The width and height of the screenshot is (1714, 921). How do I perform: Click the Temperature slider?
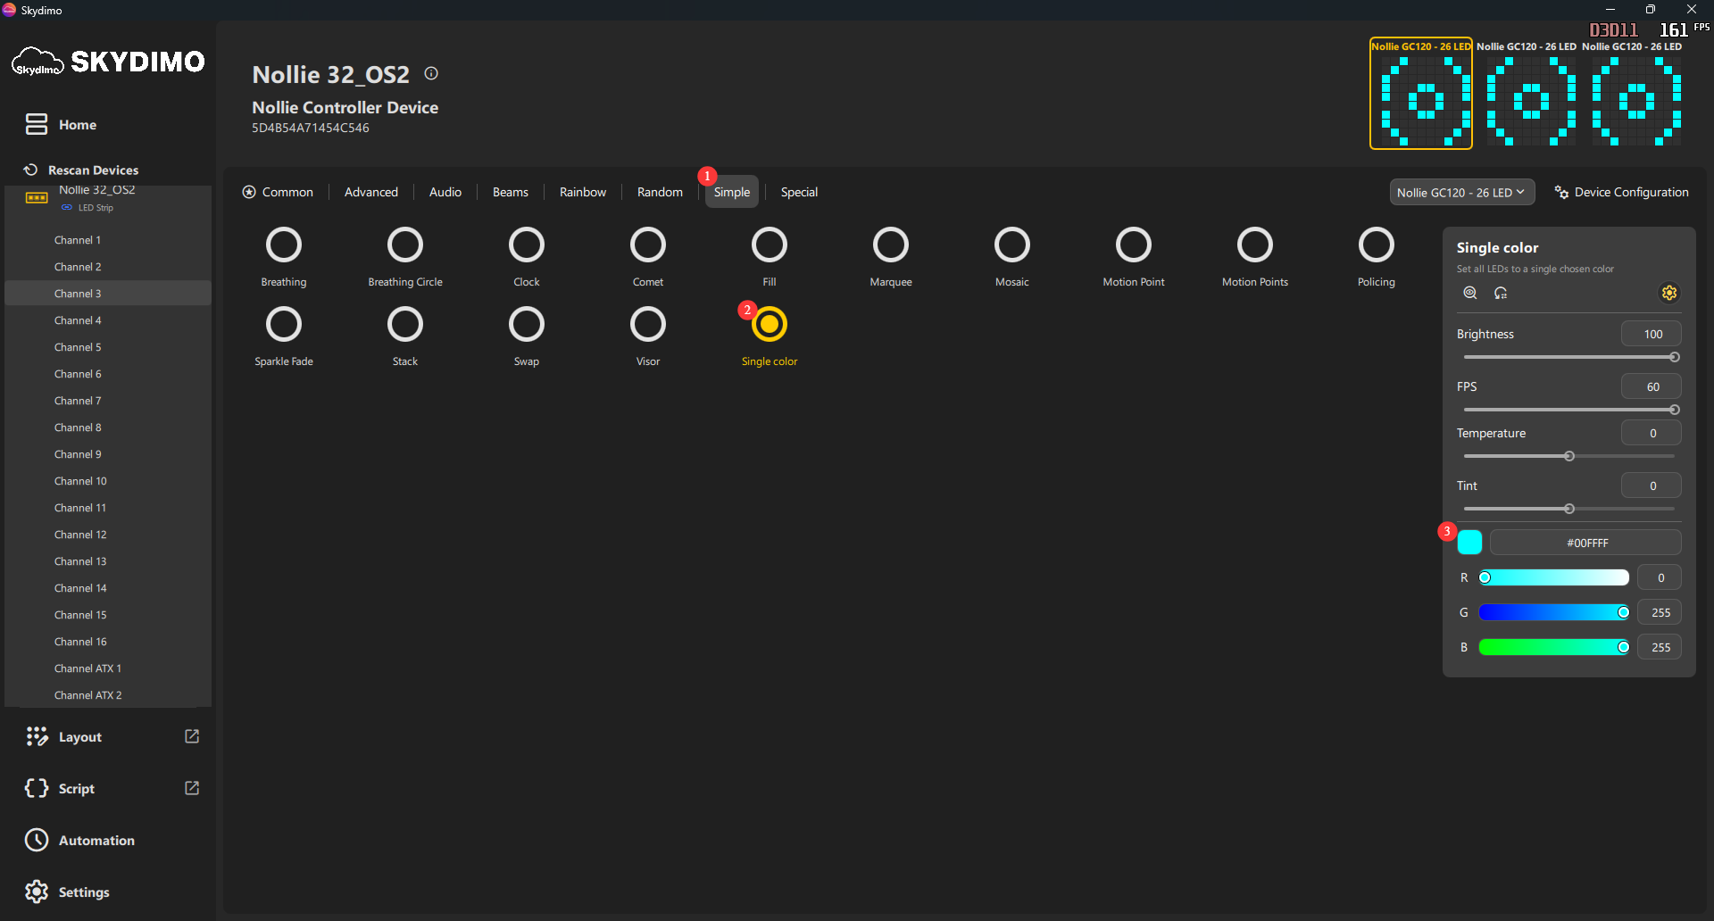click(1569, 456)
